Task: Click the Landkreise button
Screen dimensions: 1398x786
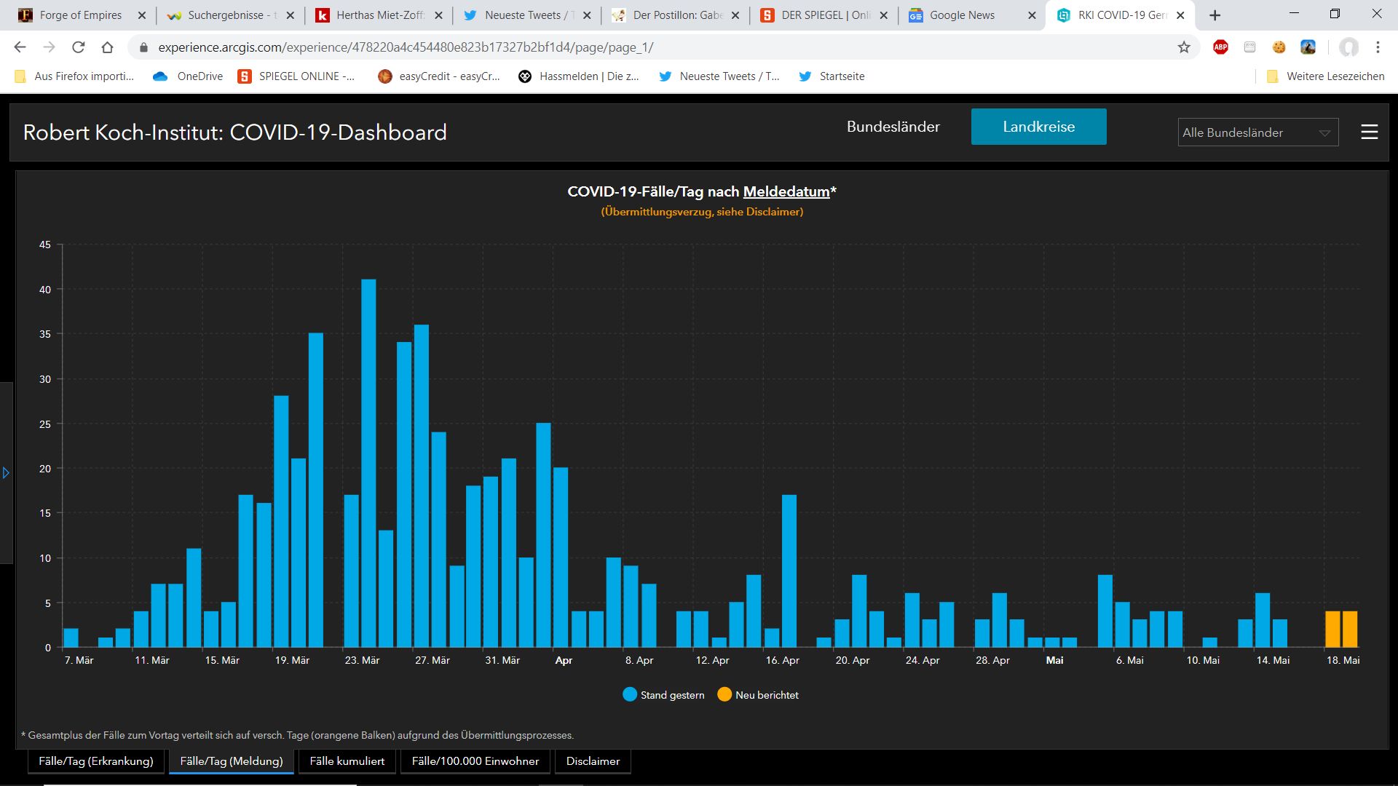Action: coord(1038,127)
